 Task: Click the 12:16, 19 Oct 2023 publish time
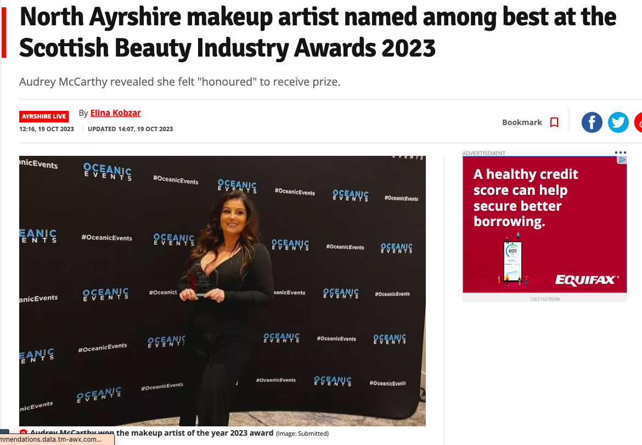(x=47, y=129)
